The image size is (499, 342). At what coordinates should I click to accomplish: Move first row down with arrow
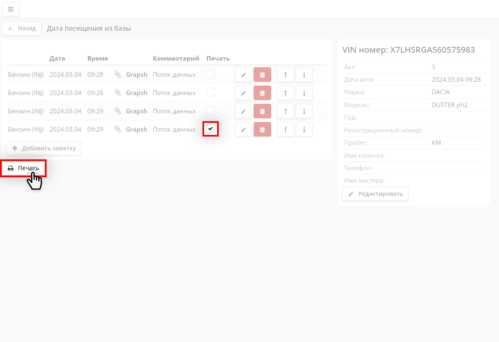pos(304,75)
